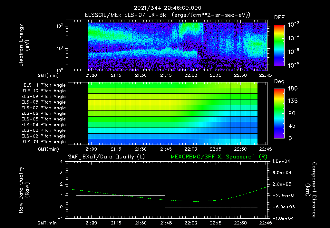Click the 'ELS-04 Pitch Angle' row label
The image size is (330, 228).
[x=44, y=125]
